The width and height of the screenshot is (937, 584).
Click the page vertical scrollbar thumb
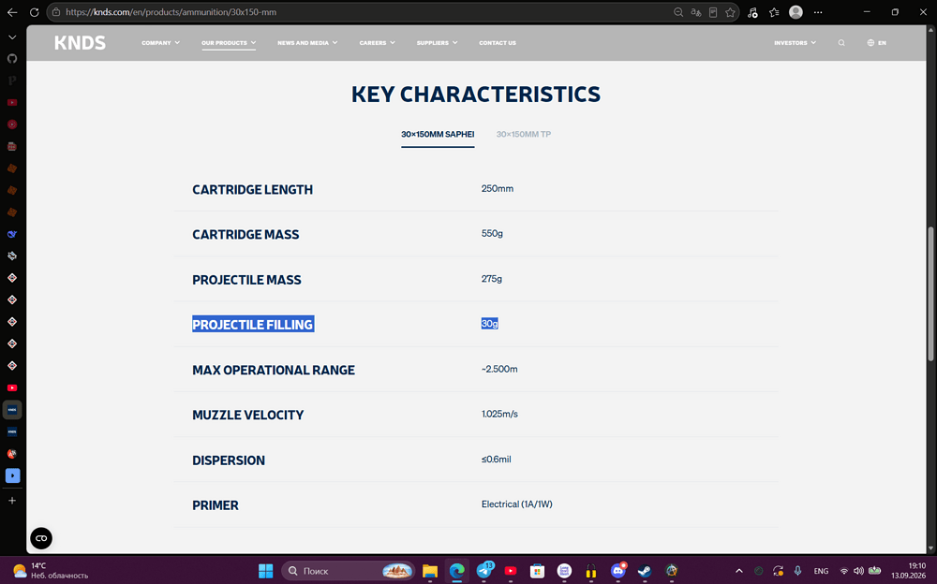(x=930, y=294)
